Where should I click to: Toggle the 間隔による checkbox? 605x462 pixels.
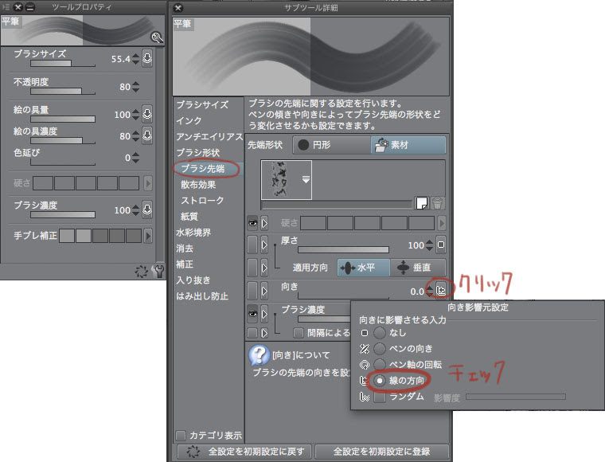pos(299,333)
